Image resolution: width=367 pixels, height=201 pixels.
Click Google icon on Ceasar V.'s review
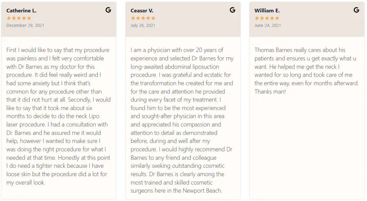[x=233, y=10]
